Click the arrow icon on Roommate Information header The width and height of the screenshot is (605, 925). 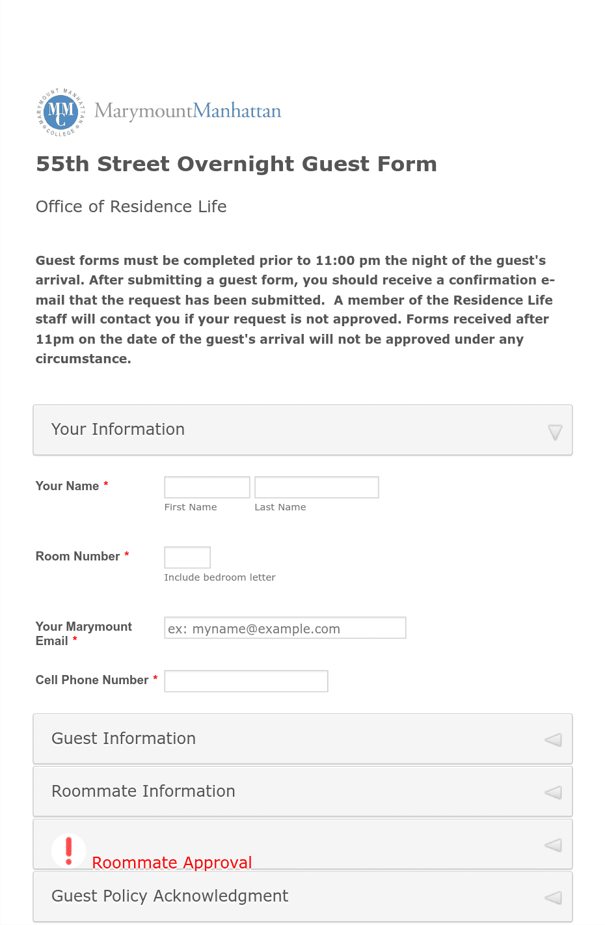(x=552, y=793)
